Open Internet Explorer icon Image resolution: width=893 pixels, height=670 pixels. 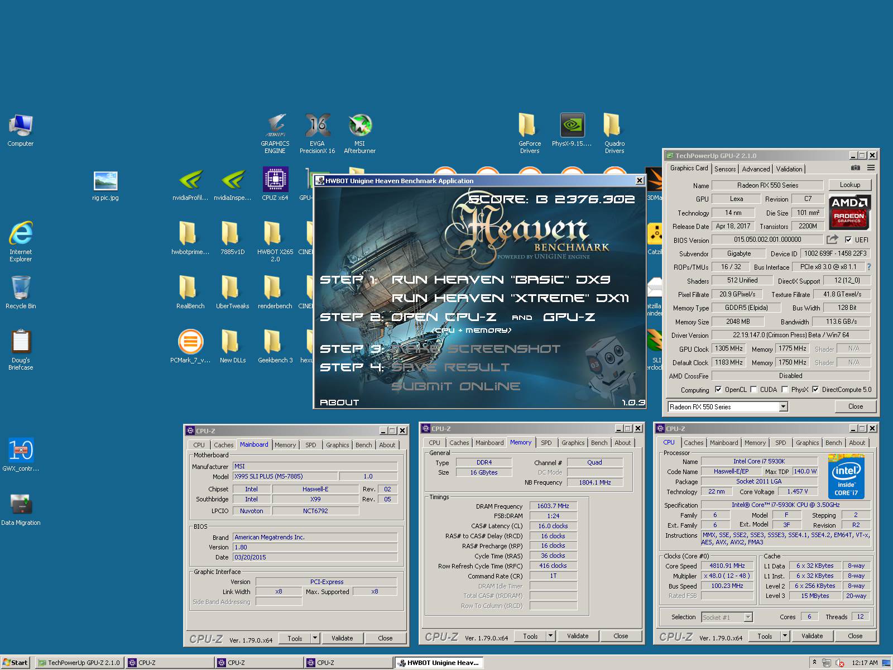click(21, 241)
